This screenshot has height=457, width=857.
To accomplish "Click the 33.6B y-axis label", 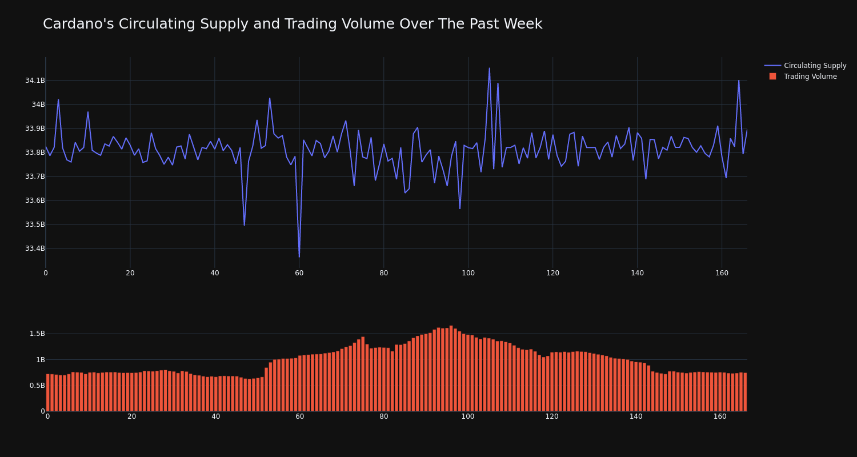I will click(35, 201).
